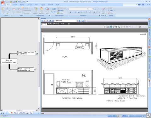This screenshot has height=118, width=151.
Task: Select the topic with an attached DWF File
Action: [x=25, y=70]
